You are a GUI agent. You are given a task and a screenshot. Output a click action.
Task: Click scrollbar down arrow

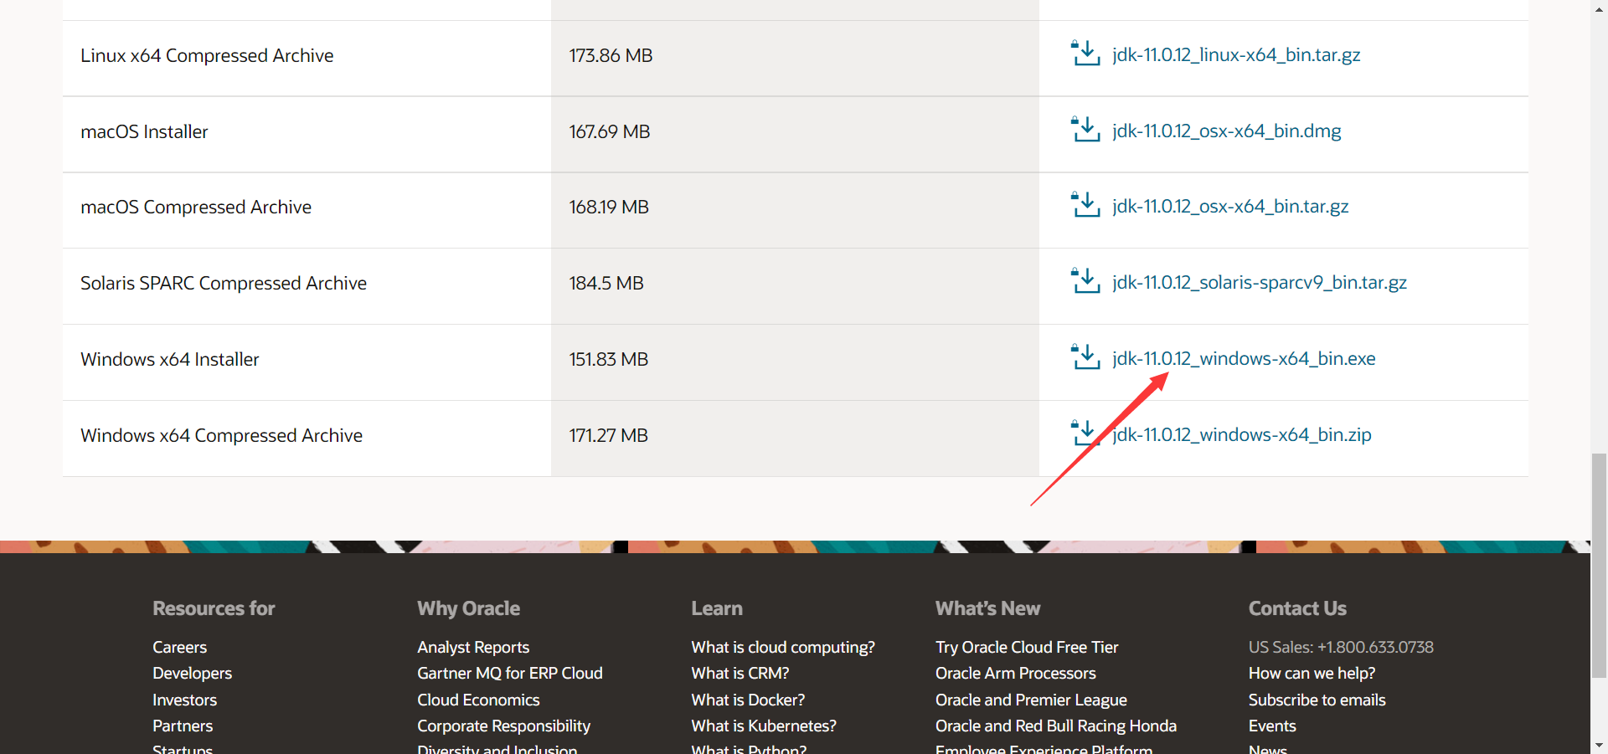(1599, 745)
